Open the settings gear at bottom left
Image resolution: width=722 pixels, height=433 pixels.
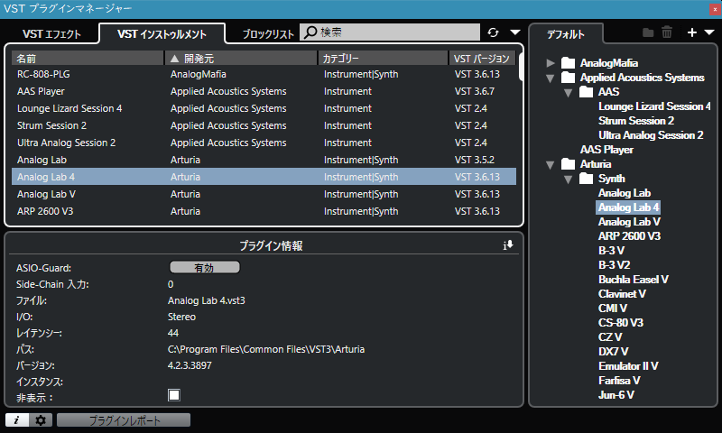point(41,420)
